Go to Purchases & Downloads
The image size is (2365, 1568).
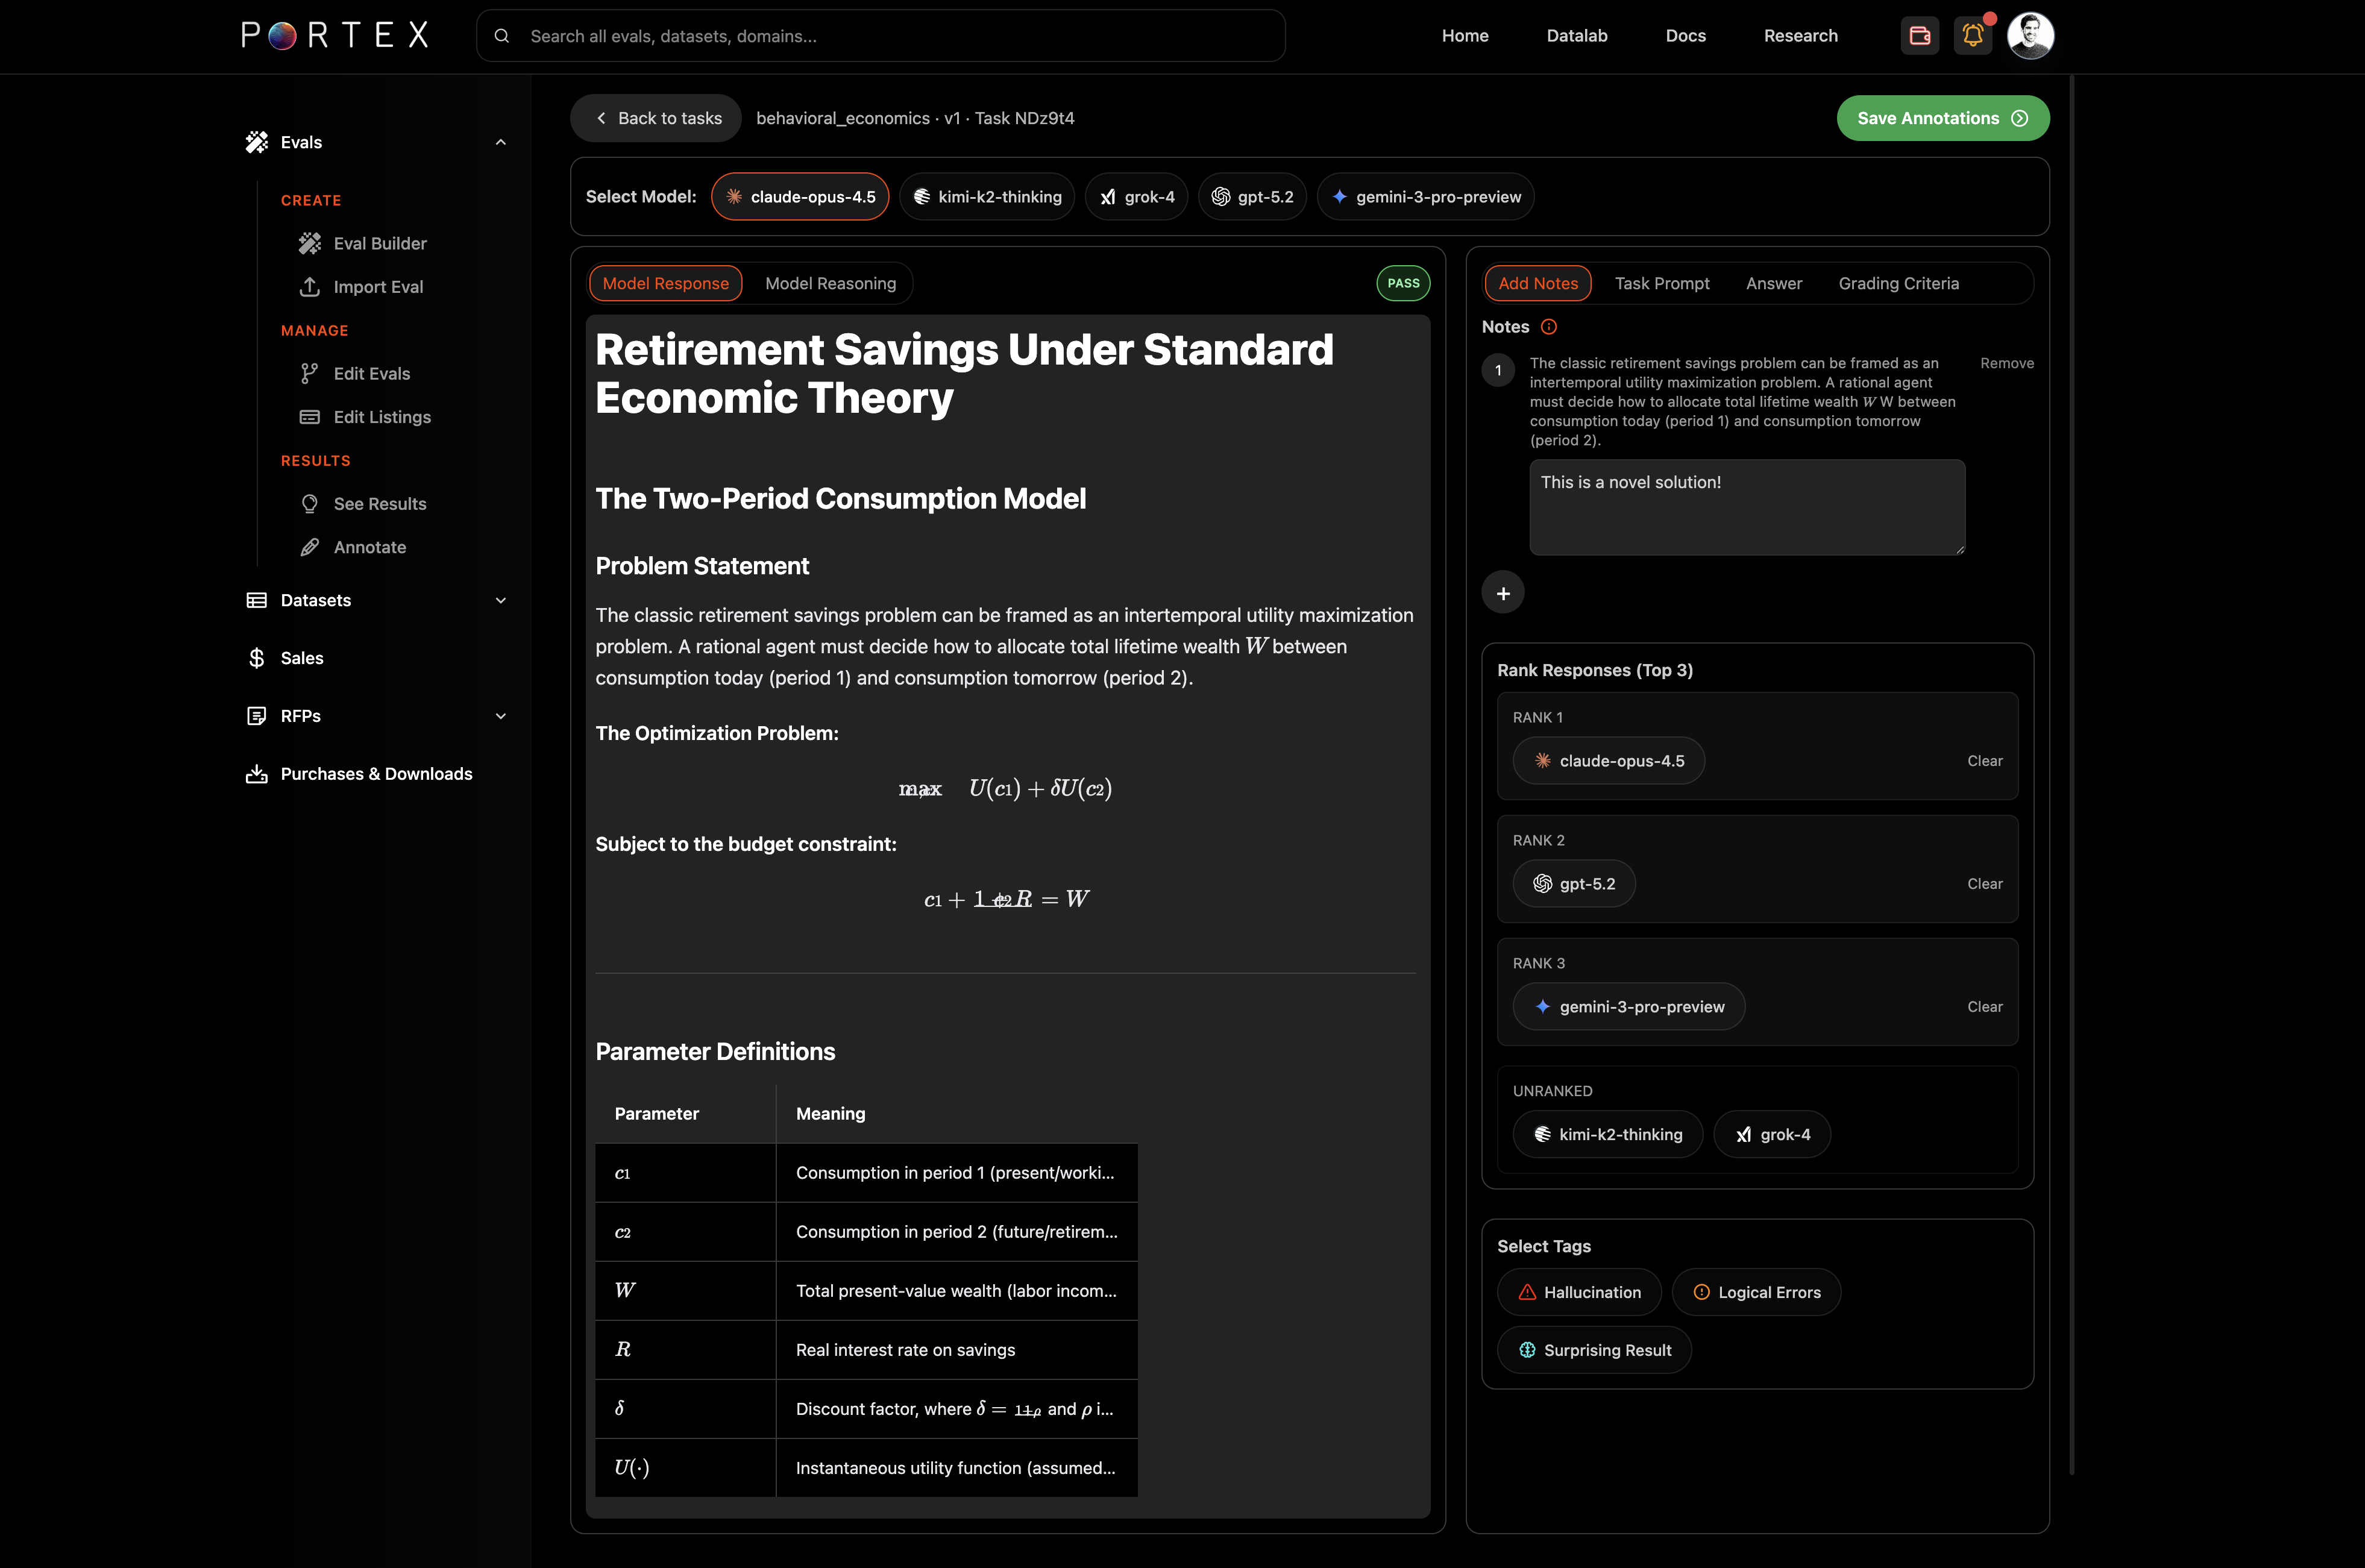[x=376, y=774]
